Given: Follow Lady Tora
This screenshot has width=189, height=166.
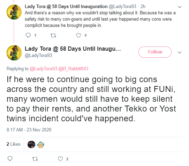Looking at the screenshot, I should click(x=155, y=52).
